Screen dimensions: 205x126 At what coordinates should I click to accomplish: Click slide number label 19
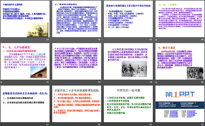coord(151,82)
